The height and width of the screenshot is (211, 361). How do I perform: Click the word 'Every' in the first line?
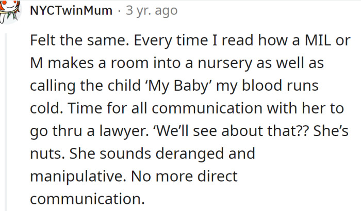(x=153, y=41)
